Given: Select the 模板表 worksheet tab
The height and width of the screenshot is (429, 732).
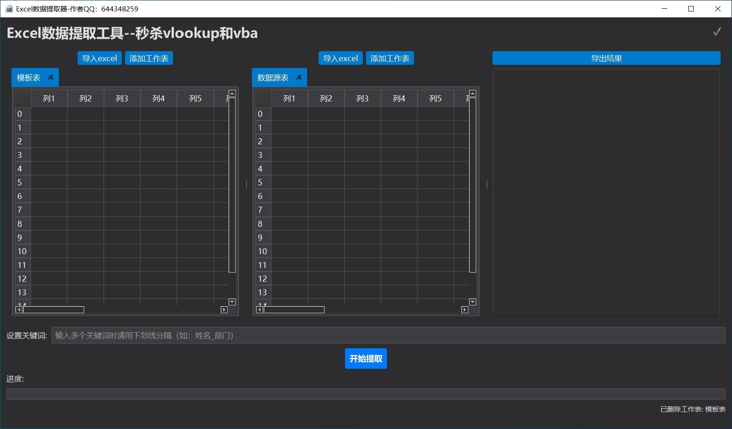Looking at the screenshot, I should (x=29, y=78).
